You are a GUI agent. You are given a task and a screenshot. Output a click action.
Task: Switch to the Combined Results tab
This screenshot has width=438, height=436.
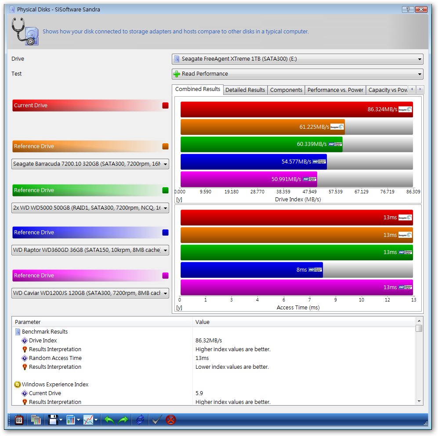tap(198, 89)
